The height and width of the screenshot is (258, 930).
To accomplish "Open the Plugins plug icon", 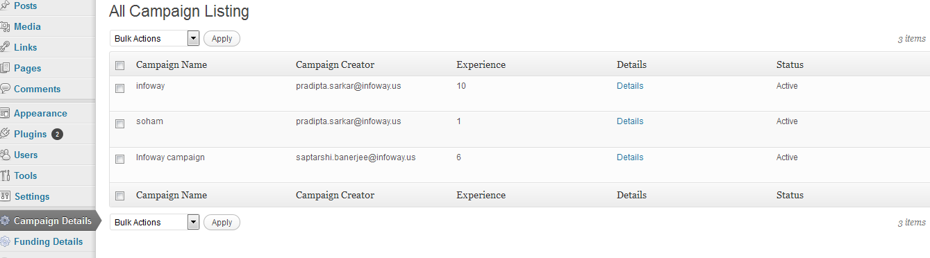I will tap(5, 134).
